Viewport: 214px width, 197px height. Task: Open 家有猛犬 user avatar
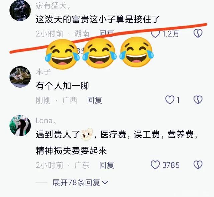tap(20, 10)
